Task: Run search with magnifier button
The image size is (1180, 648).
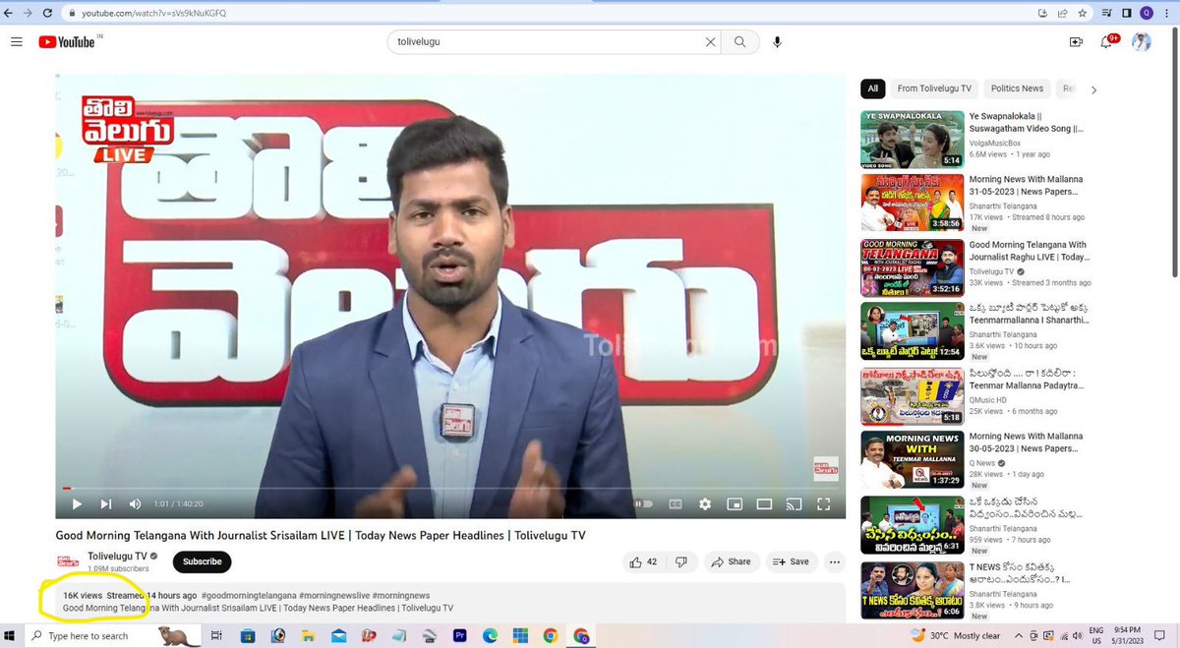Action: (740, 42)
